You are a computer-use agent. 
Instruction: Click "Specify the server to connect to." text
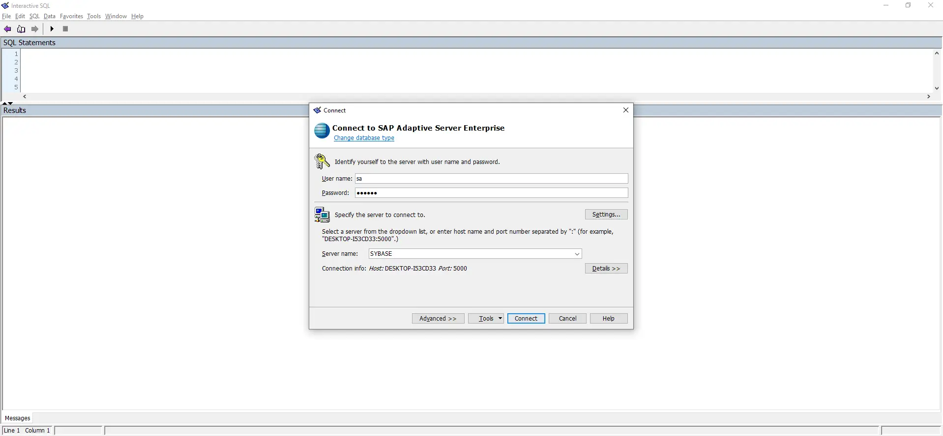pos(380,215)
